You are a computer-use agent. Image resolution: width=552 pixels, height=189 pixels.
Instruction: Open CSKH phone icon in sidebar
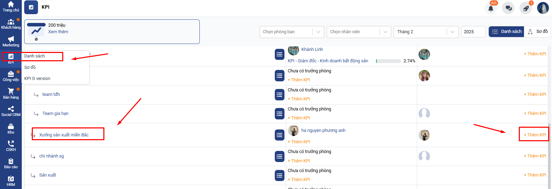pyautogui.click(x=11, y=146)
